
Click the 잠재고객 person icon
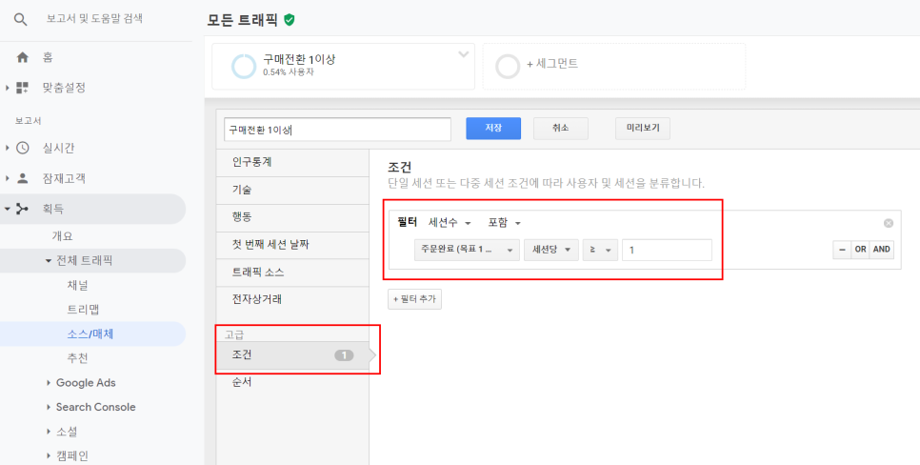(x=22, y=178)
